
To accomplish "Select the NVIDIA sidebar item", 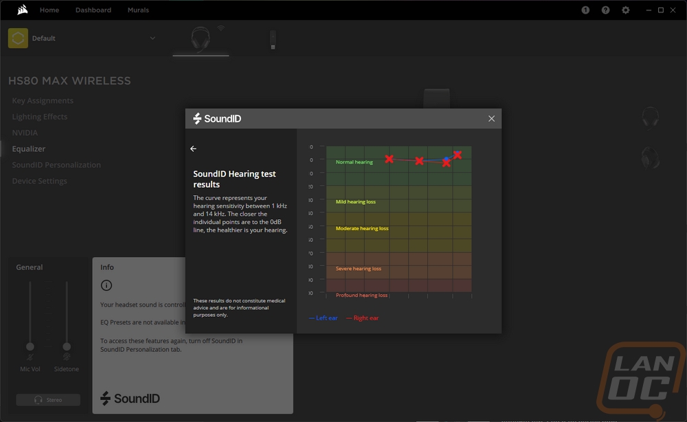I will coord(25,133).
